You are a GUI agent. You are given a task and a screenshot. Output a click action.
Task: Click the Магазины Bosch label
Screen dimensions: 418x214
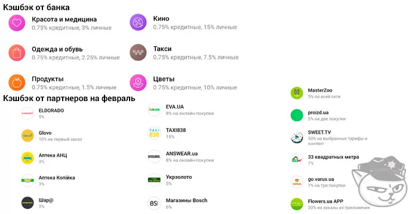[x=186, y=200]
